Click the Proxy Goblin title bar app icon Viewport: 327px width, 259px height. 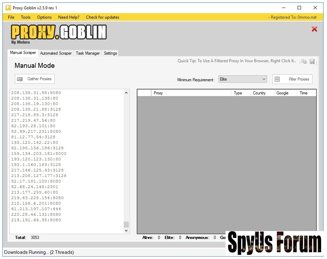click(8, 8)
